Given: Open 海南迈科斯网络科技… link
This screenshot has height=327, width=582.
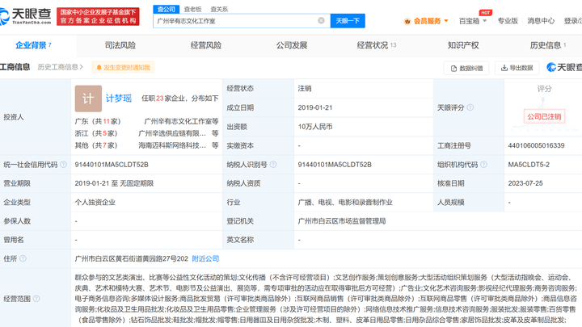Looking at the screenshot, I should click(172, 145).
